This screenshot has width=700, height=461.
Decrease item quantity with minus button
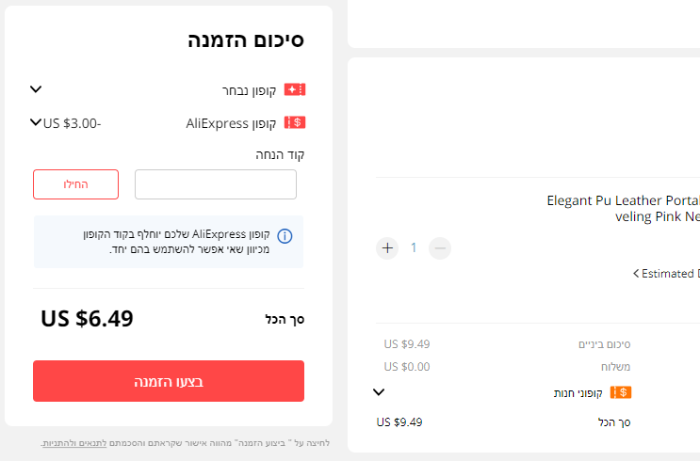point(439,248)
